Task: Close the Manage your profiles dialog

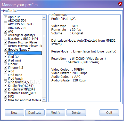Action: [x=120, y=4]
